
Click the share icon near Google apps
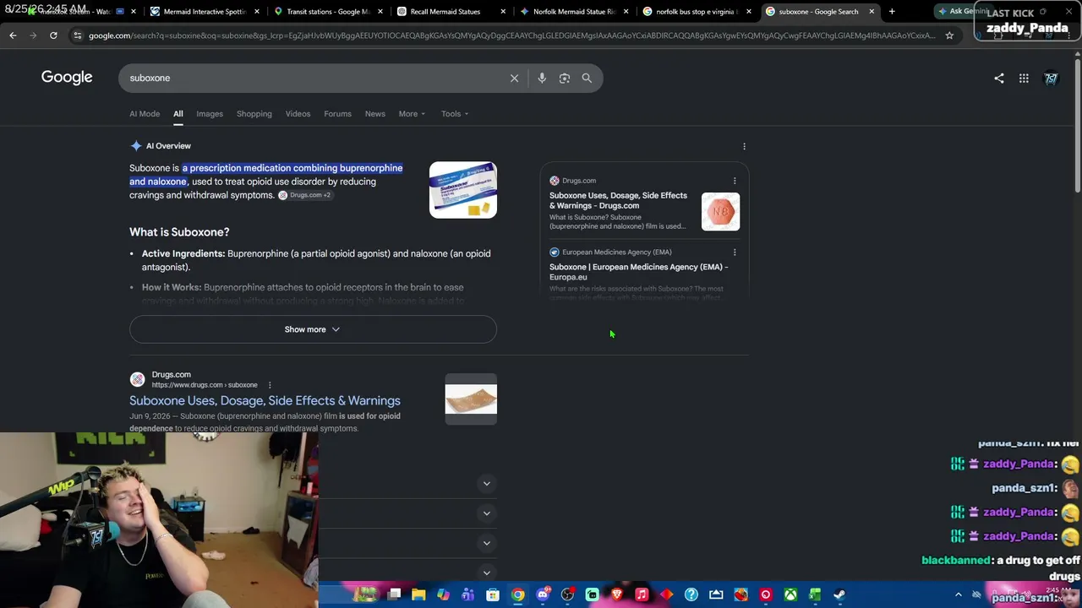point(999,79)
